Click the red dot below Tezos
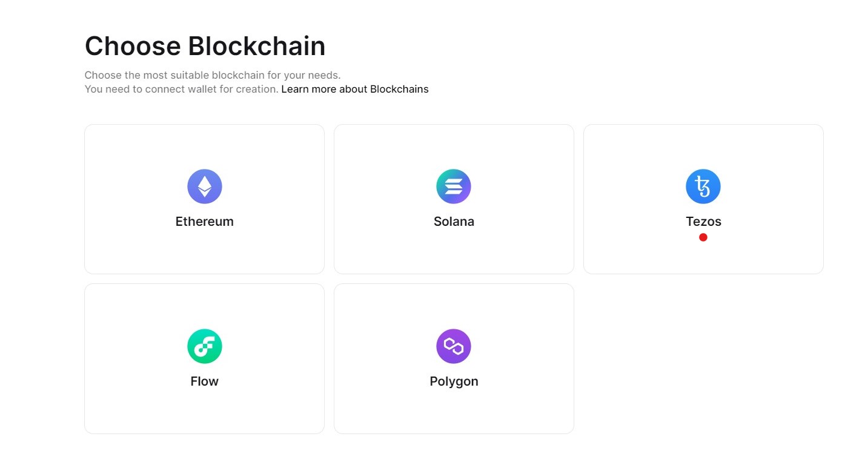The width and height of the screenshot is (842, 471). [703, 237]
